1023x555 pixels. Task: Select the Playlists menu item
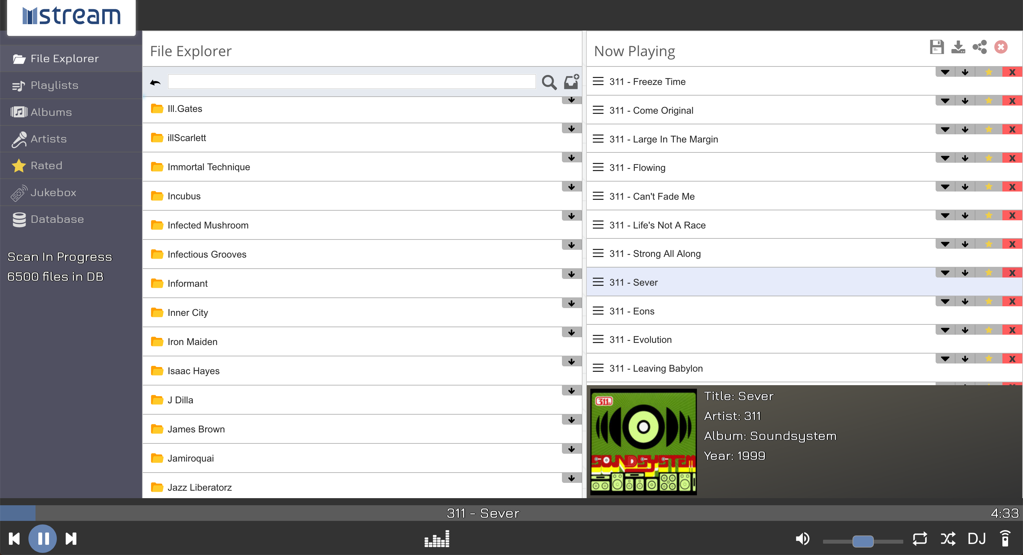click(x=54, y=85)
